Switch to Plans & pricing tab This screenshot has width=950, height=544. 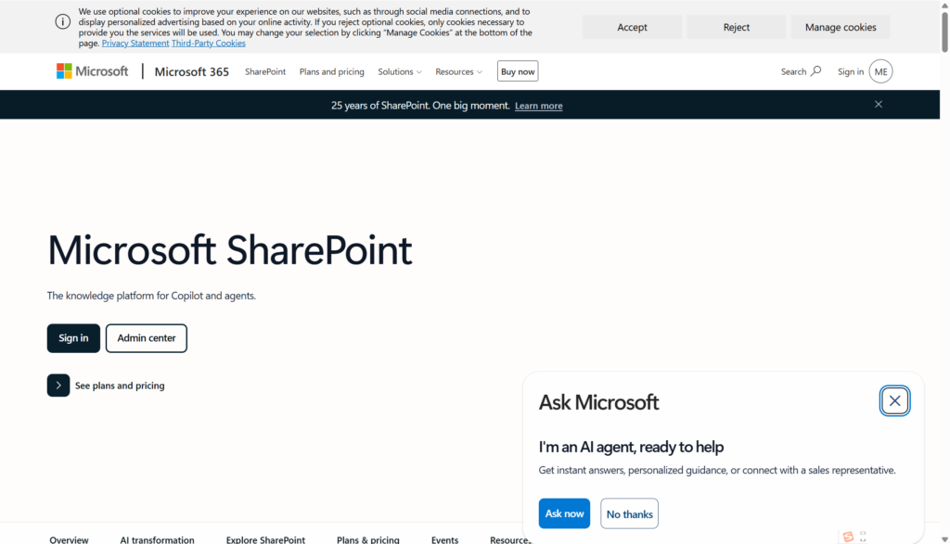[367, 539]
